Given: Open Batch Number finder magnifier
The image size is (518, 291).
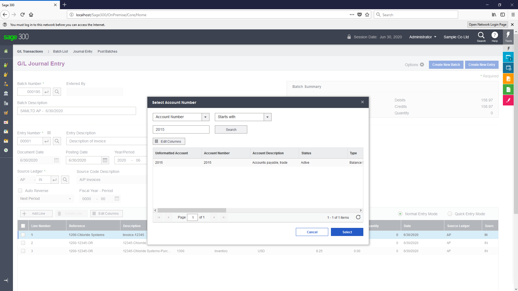Looking at the screenshot, I should tap(57, 92).
